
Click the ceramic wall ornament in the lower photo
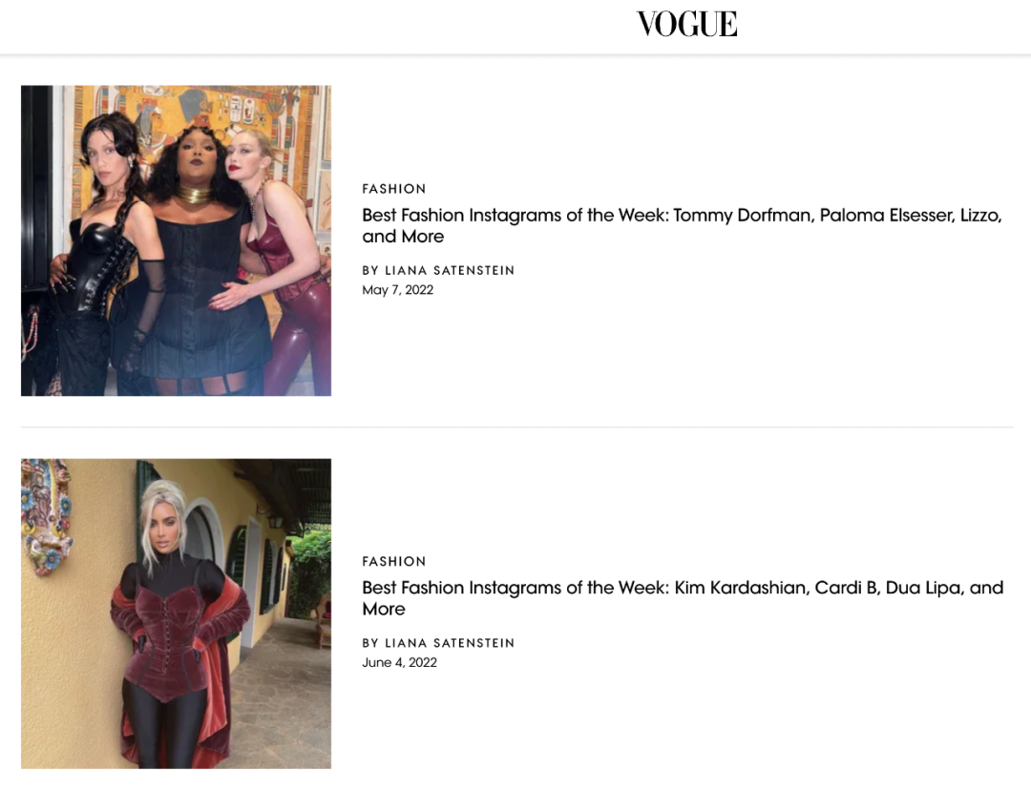tap(46, 516)
